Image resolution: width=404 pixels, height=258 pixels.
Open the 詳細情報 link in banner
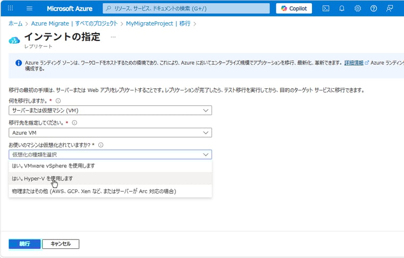[353, 63]
